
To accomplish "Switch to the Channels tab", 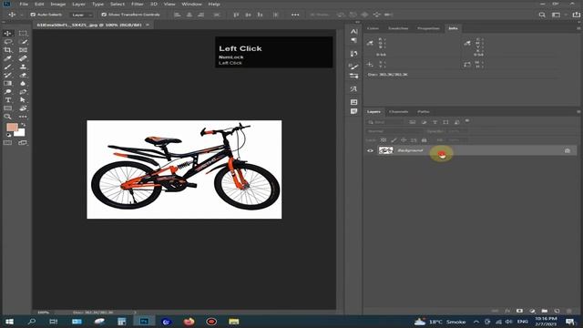I will [x=399, y=111].
